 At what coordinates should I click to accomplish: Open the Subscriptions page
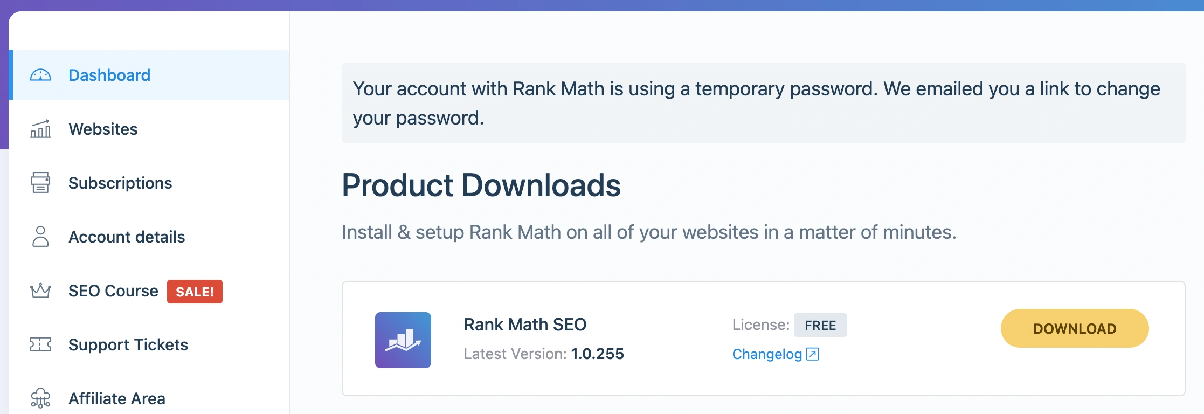pos(120,183)
